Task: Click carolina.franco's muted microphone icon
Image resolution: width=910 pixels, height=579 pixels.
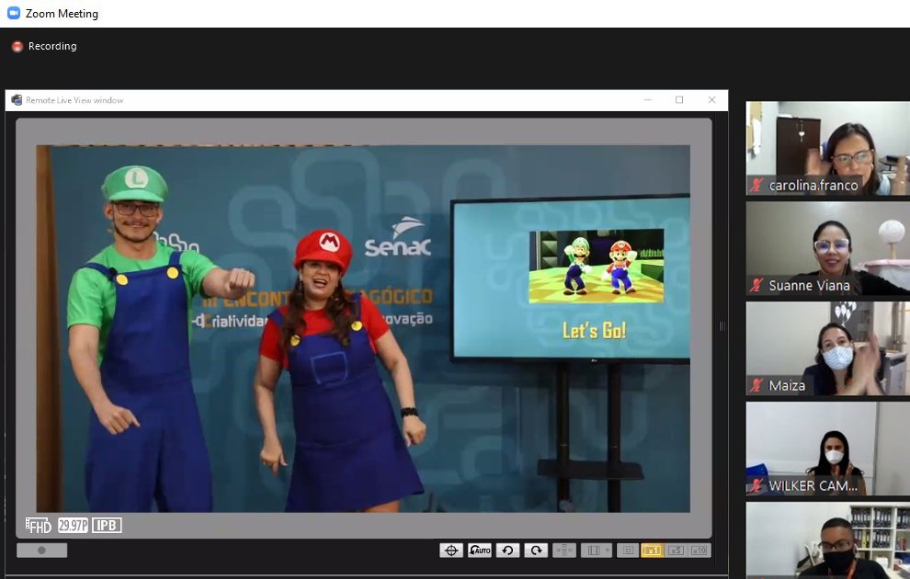Action: [756, 186]
